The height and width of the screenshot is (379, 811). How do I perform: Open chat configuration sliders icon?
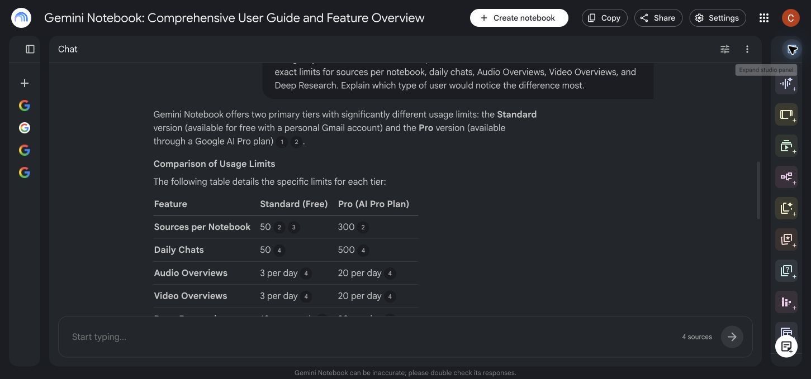(x=725, y=49)
